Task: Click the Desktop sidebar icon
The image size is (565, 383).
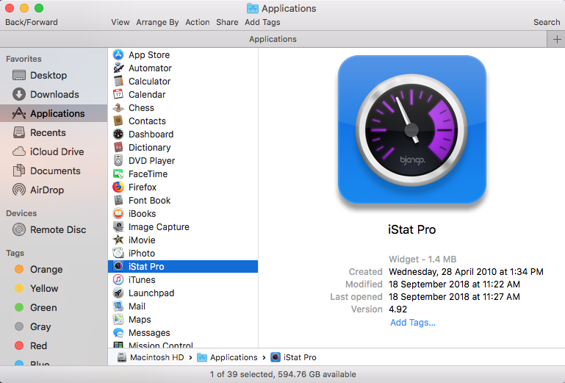Action: tap(19, 75)
